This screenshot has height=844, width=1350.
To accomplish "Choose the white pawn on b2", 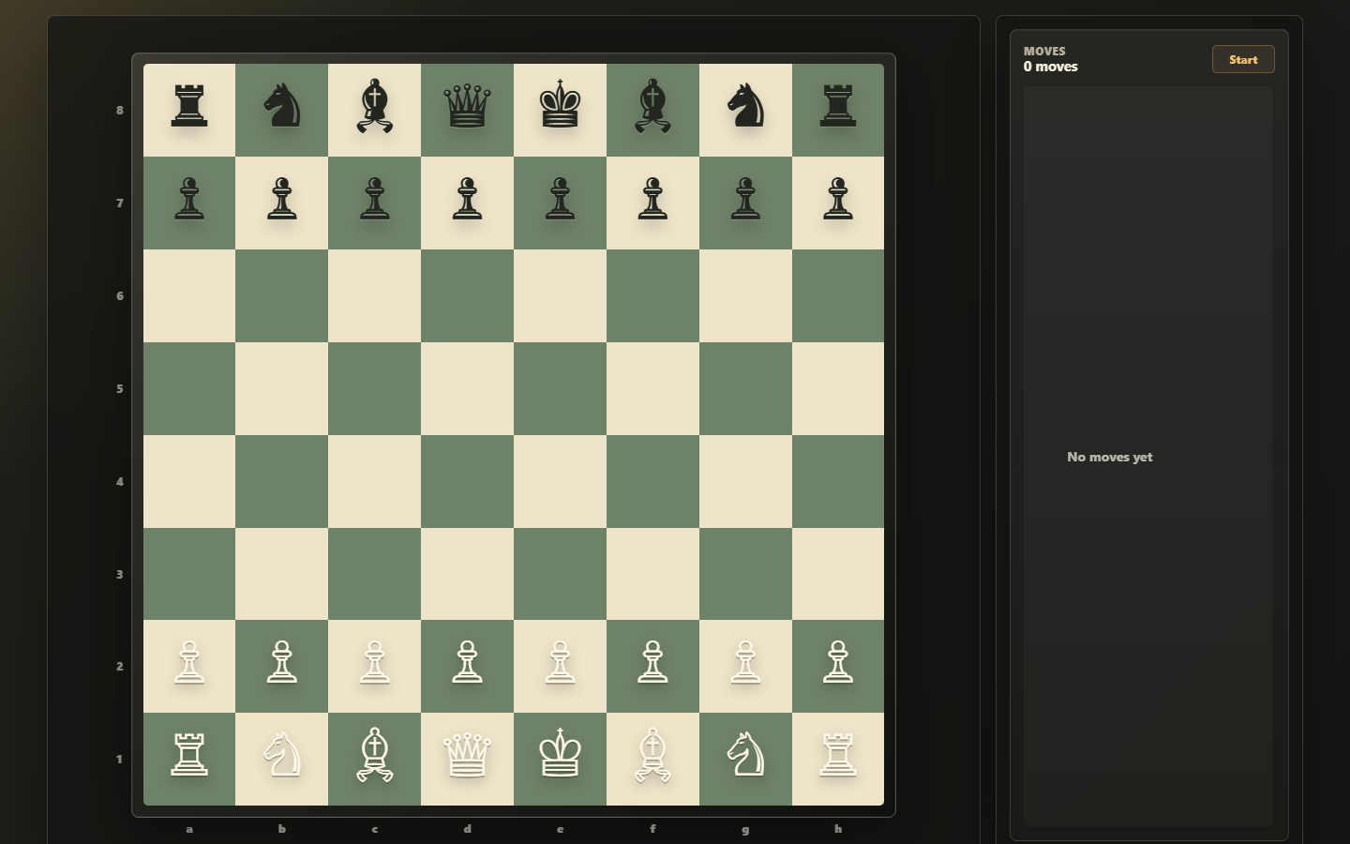I will pos(282,666).
